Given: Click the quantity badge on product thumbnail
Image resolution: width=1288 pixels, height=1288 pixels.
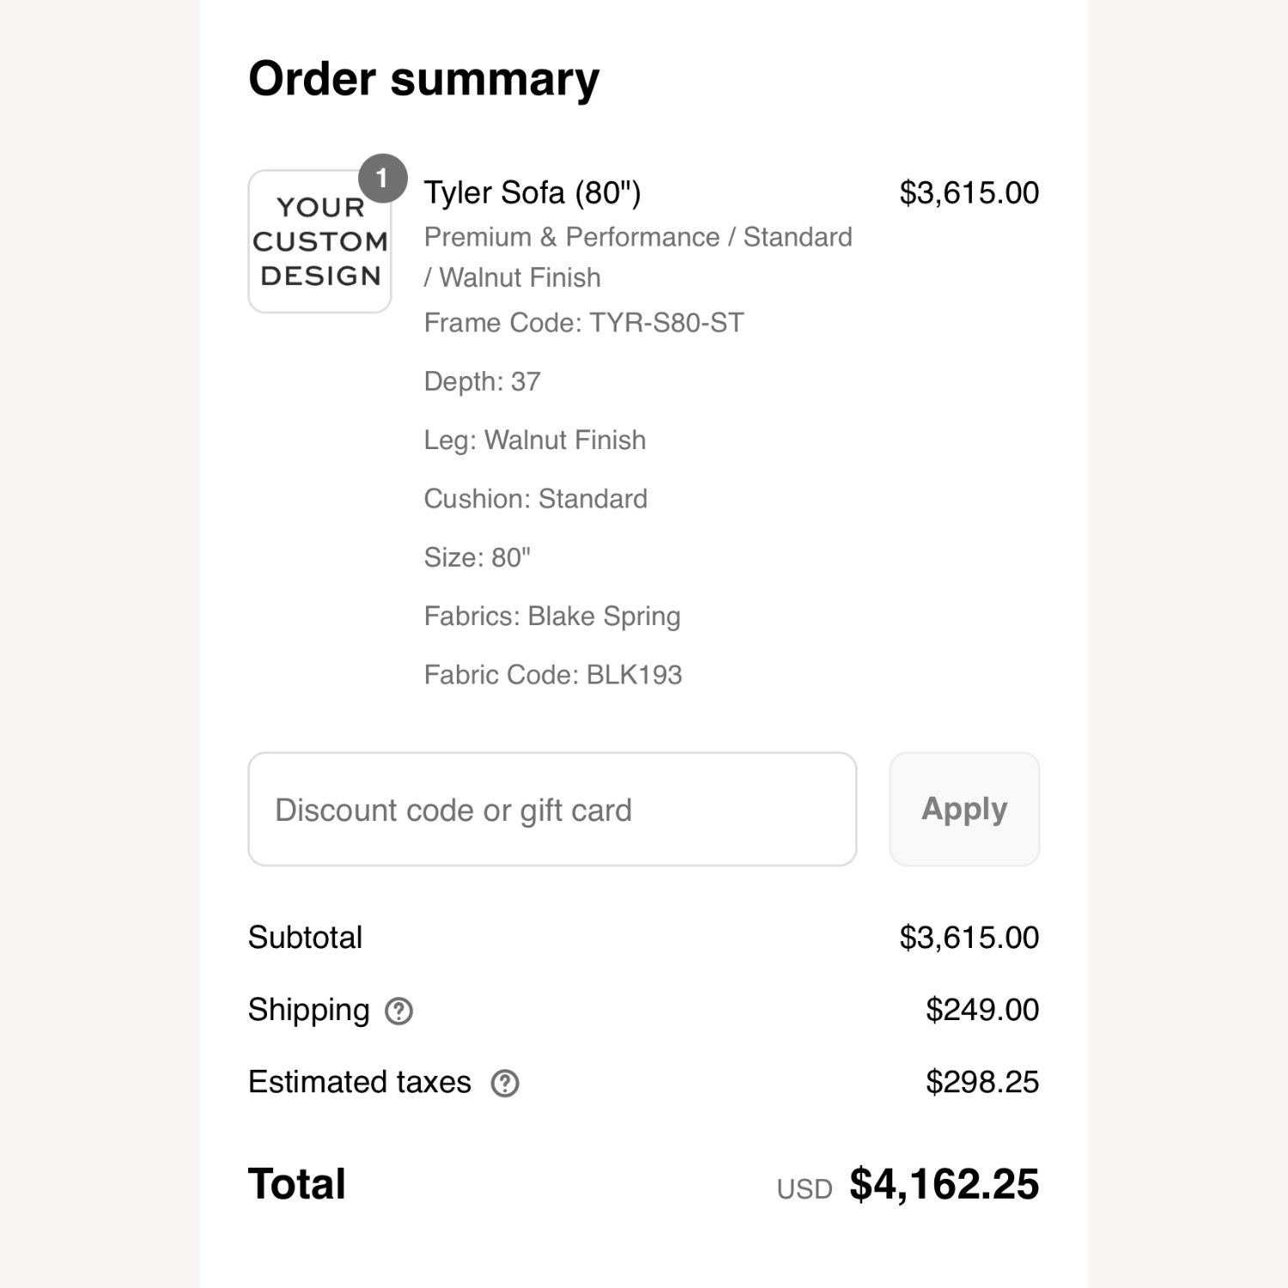Looking at the screenshot, I should (382, 178).
